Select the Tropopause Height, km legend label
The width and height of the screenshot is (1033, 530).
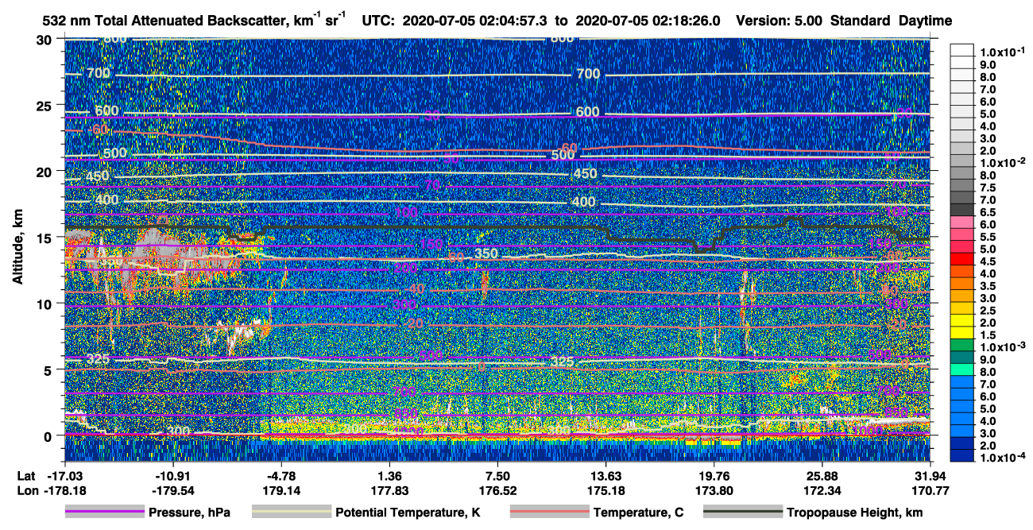[855, 513]
